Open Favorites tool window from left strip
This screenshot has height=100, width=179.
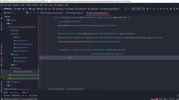tap(1, 73)
